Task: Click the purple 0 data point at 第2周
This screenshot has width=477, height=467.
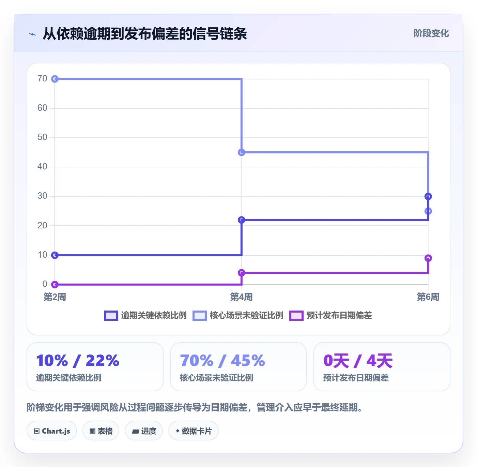Action: click(x=55, y=284)
